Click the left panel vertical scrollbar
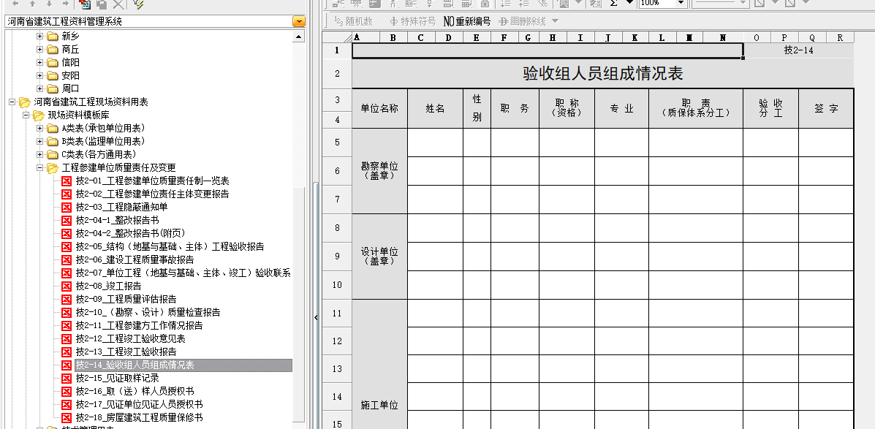Image resolution: width=875 pixels, height=429 pixels. tap(298, 219)
